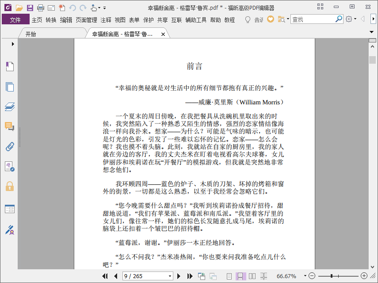378x283 pixels.
Task: Open the gear search settings dropdown
Action: pos(351,19)
